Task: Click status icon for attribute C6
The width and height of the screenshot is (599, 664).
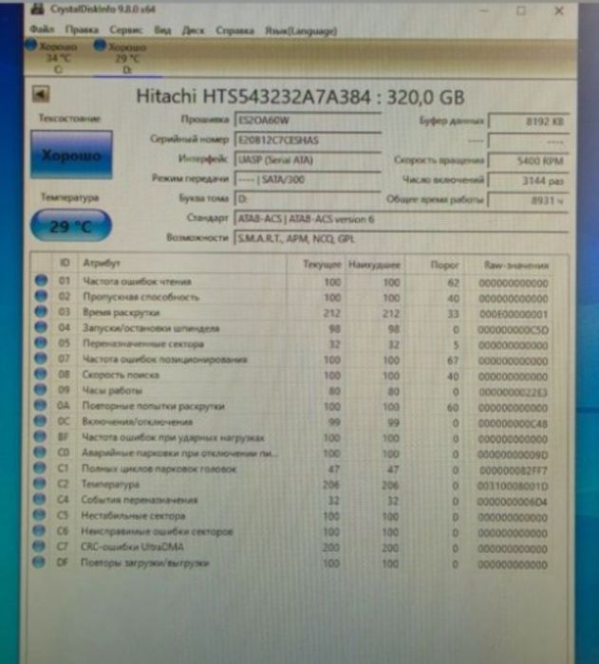Action: click(39, 530)
